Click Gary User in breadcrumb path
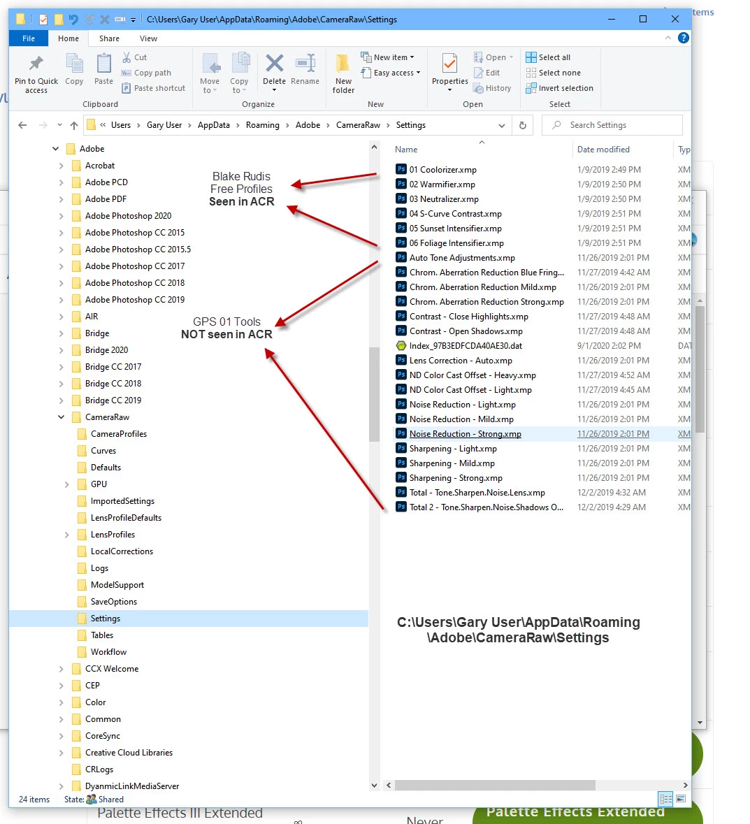 [x=164, y=125]
